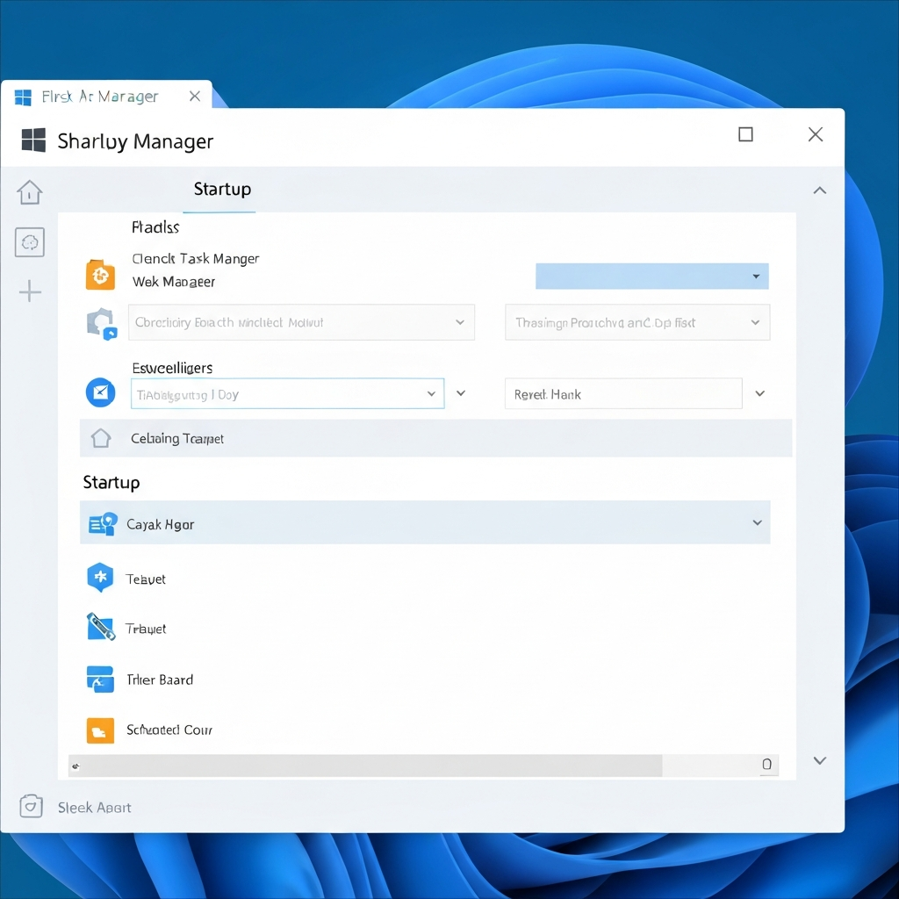This screenshot has width=899, height=899.
Task: Click the Trauet pen tool icon
Action: (99, 627)
